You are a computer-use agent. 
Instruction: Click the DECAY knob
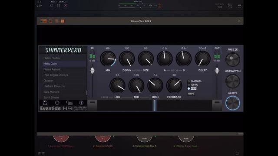(x=127, y=58)
